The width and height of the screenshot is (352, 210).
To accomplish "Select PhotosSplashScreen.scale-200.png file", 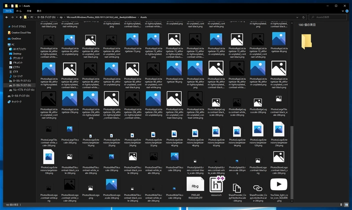I will point(237,167).
